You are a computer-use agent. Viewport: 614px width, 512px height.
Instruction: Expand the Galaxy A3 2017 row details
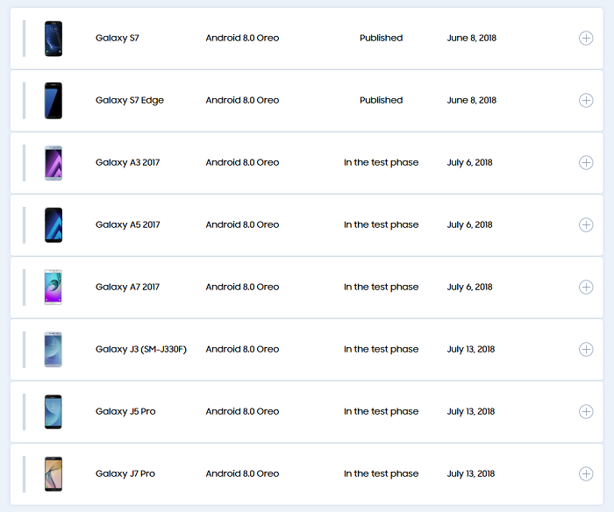[x=586, y=162]
